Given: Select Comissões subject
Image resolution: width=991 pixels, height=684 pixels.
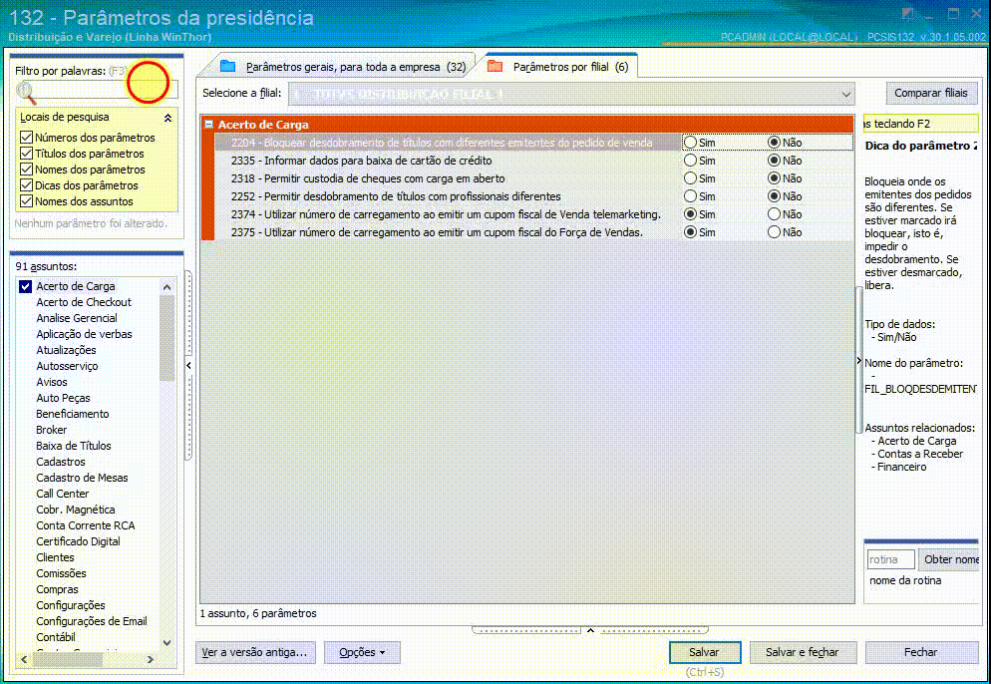Looking at the screenshot, I should (x=61, y=573).
